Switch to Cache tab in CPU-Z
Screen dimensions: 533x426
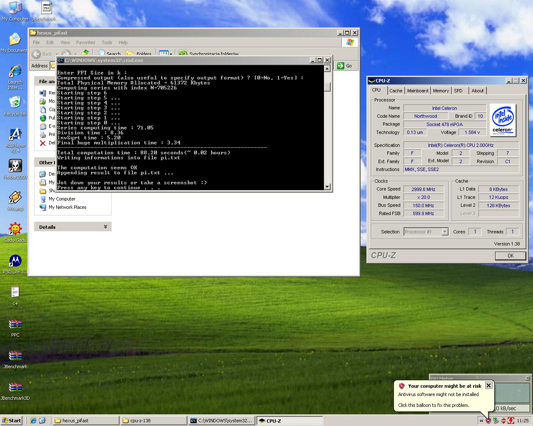point(396,91)
